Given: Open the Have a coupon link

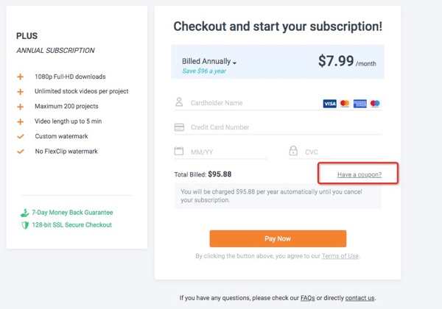Looking at the screenshot, I should point(359,174).
